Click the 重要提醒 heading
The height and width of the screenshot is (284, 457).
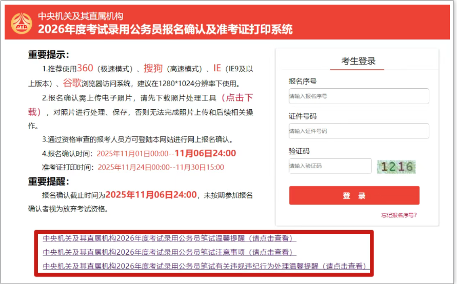(x=48, y=181)
